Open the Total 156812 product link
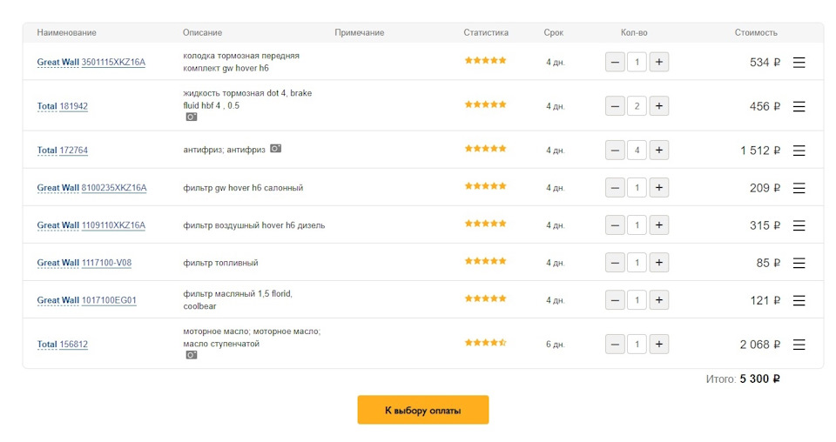Viewport: 836px width, 442px height. [x=63, y=344]
